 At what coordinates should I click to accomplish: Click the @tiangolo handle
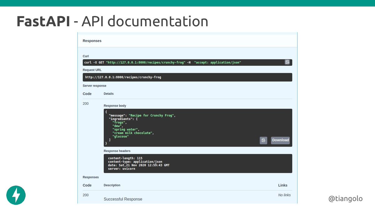coord(346,198)
